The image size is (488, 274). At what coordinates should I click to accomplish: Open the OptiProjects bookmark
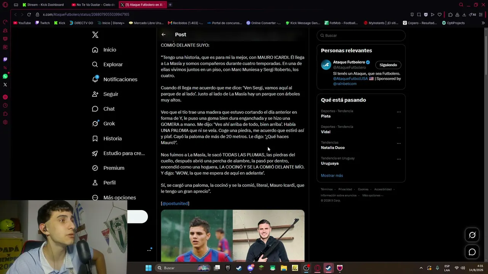453,23
